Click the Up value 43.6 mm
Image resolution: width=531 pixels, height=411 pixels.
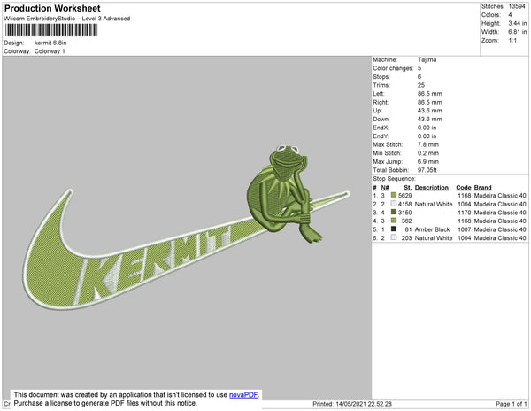429,111
